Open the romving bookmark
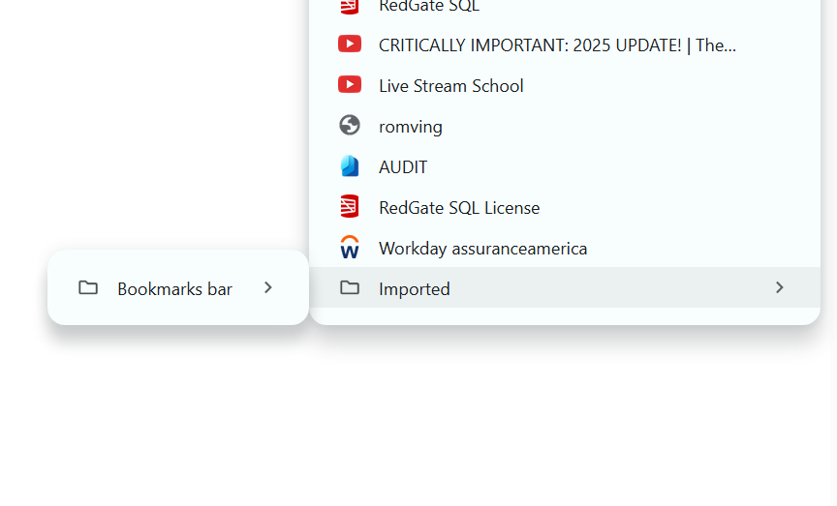 pyautogui.click(x=565, y=126)
